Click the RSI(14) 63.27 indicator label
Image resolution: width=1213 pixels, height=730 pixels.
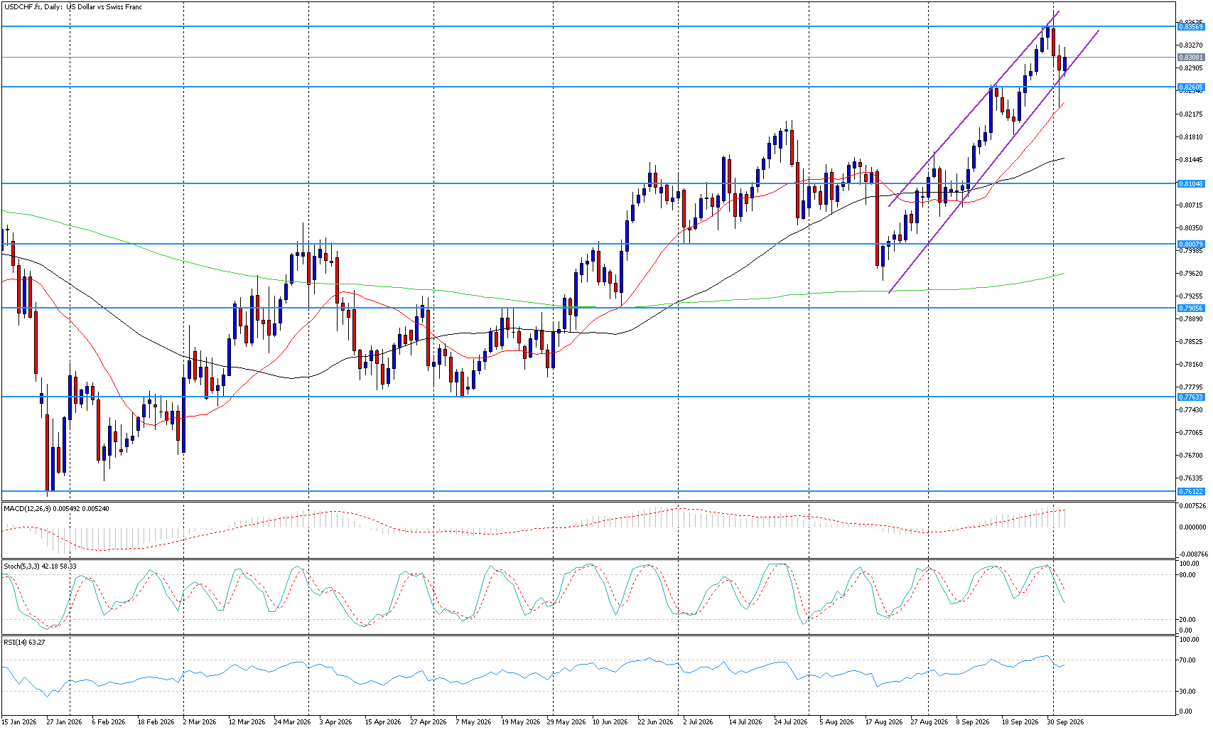[x=24, y=642]
